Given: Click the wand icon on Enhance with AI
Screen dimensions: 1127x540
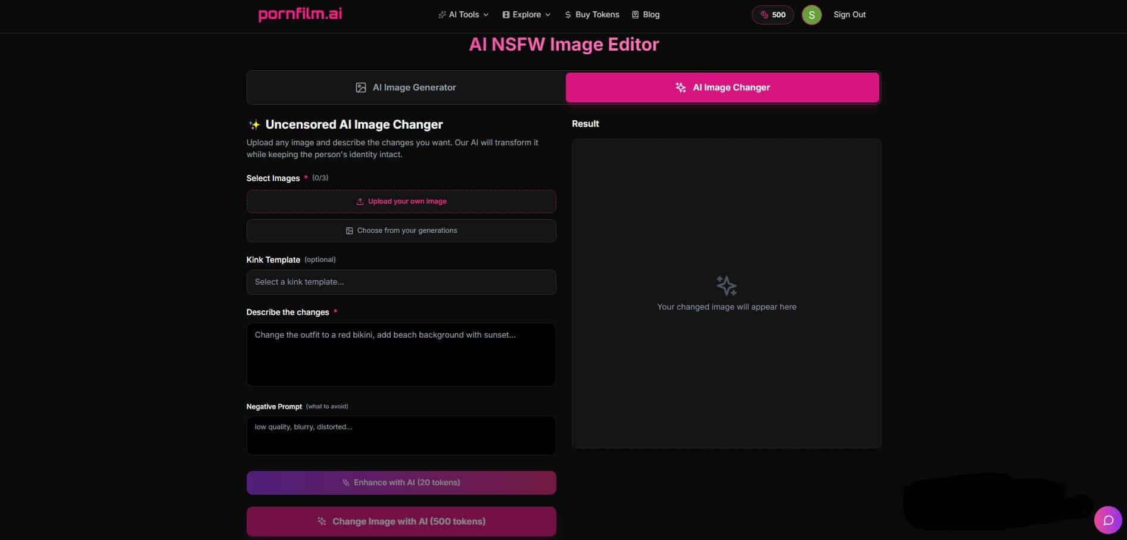Looking at the screenshot, I should (x=346, y=483).
